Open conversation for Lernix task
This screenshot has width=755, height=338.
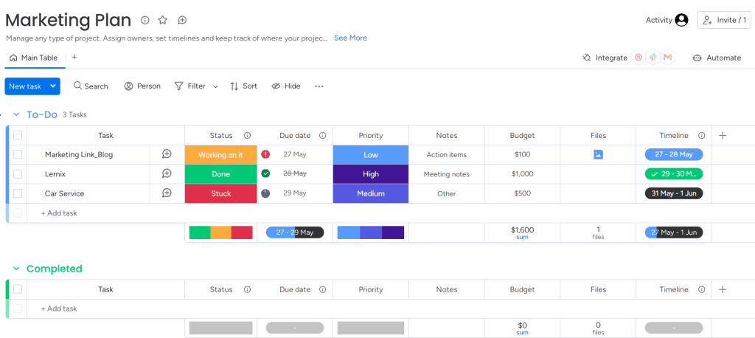tap(167, 173)
